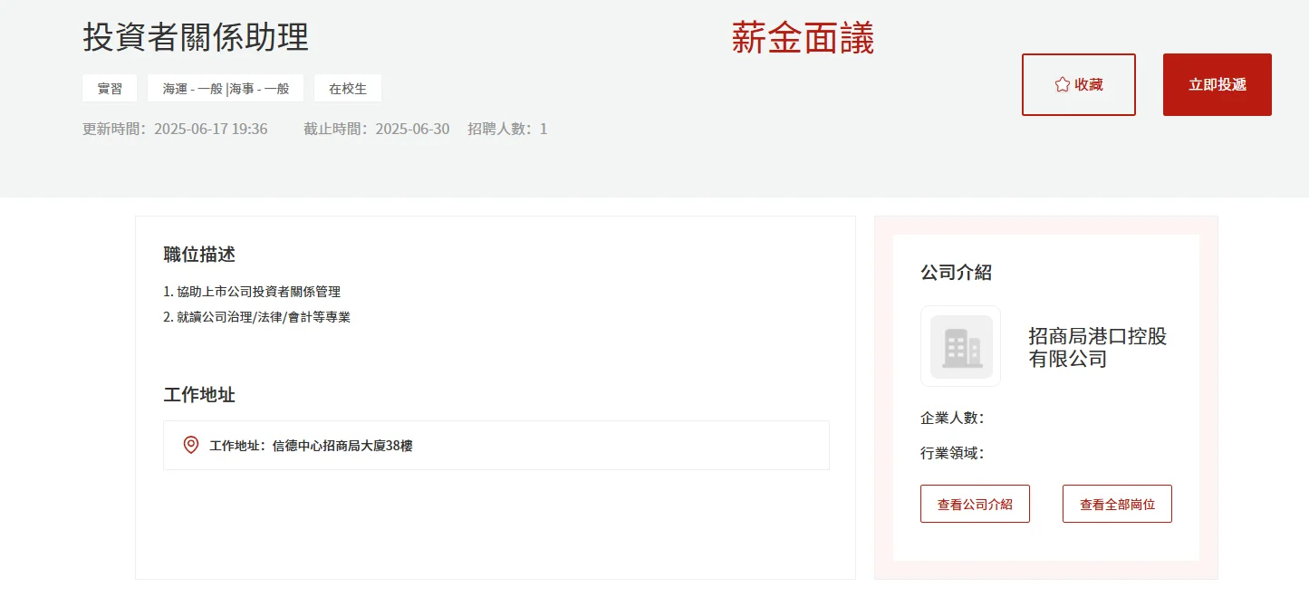Click the 企業人數 label
1309x607 pixels.
pos(952,418)
